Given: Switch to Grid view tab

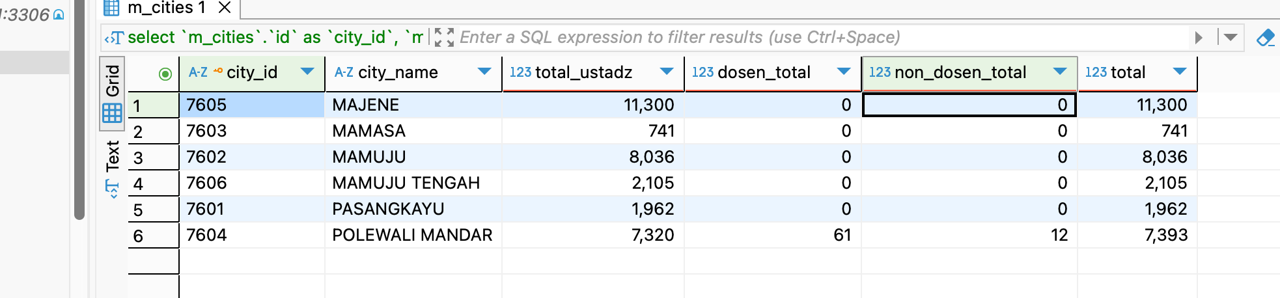Looking at the screenshot, I should click(x=112, y=81).
